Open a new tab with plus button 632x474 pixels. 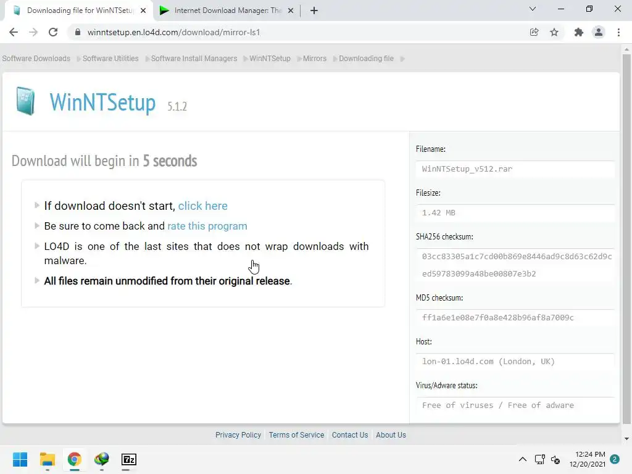pos(314,10)
